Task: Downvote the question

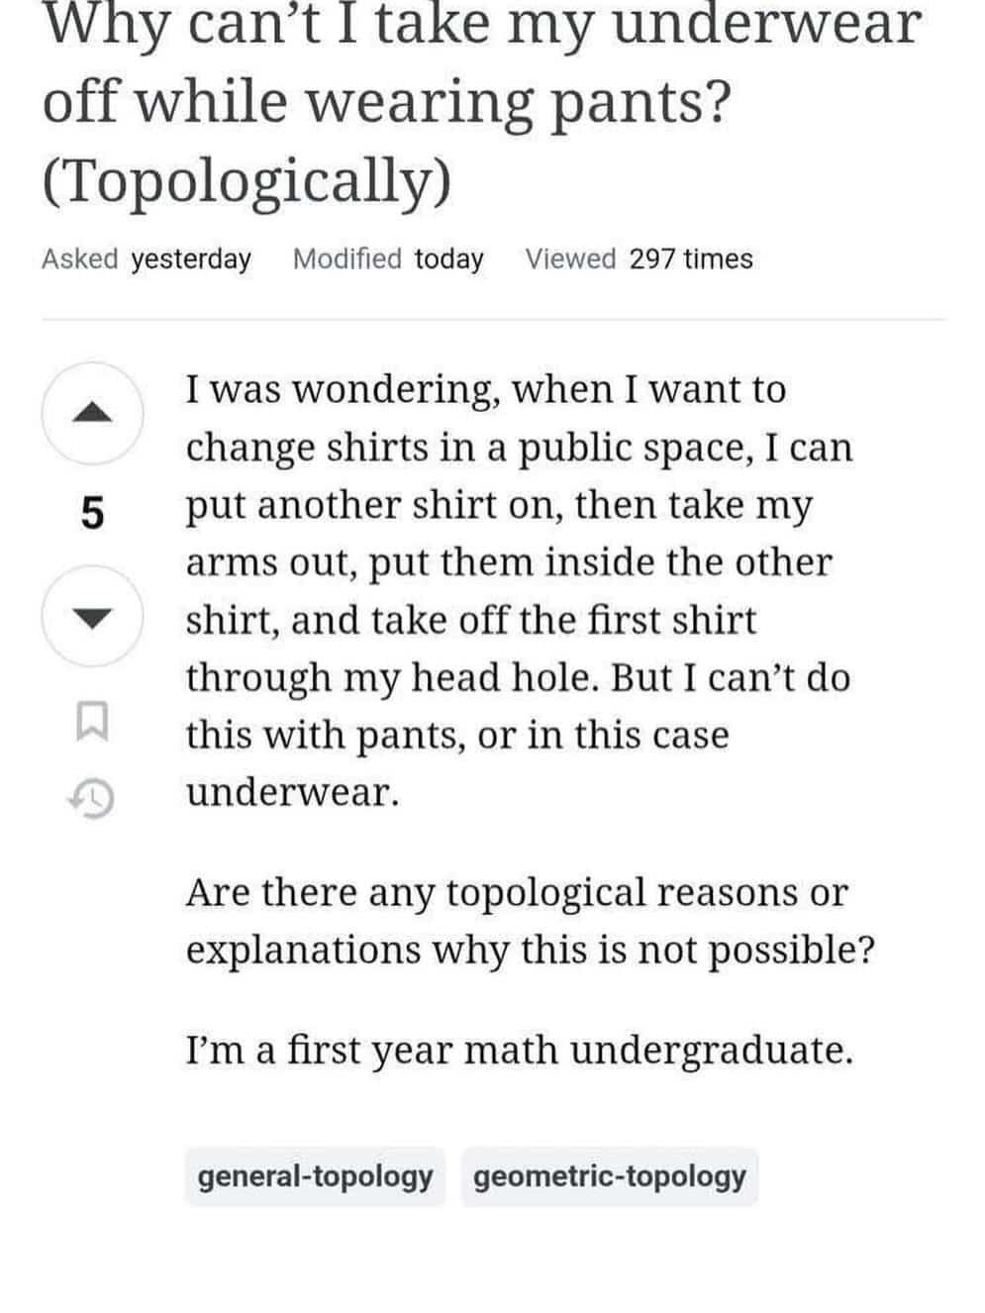Action: [91, 617]
